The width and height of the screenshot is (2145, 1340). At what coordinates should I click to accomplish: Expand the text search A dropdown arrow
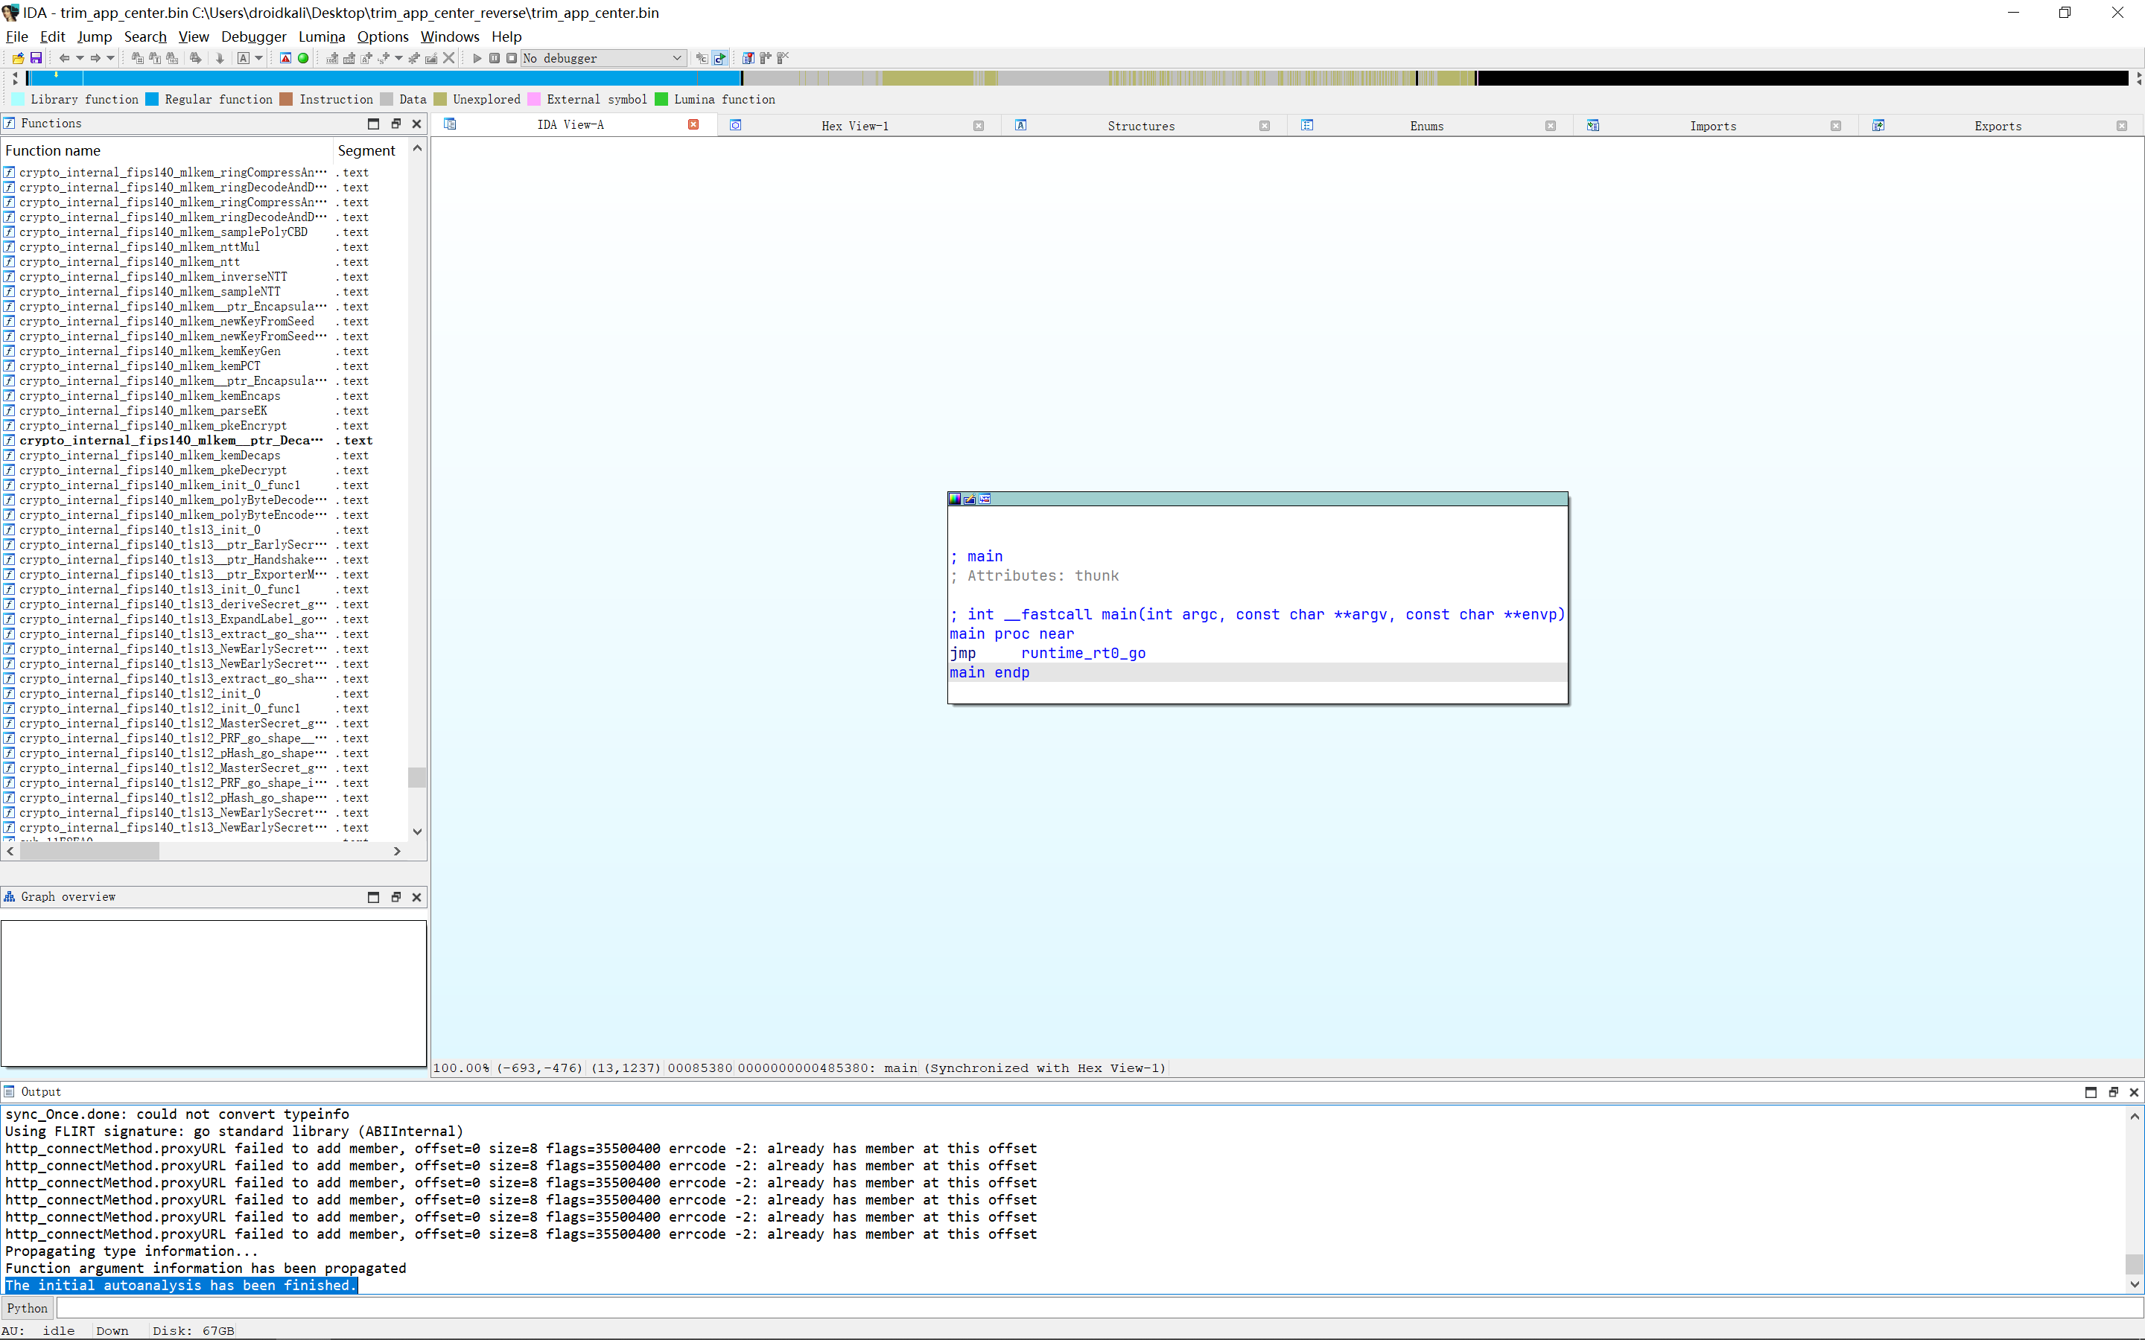(x=259, y=59)
